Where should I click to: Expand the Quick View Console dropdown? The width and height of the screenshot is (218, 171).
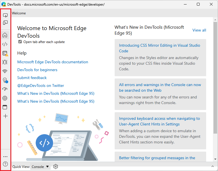pos(40,166)
